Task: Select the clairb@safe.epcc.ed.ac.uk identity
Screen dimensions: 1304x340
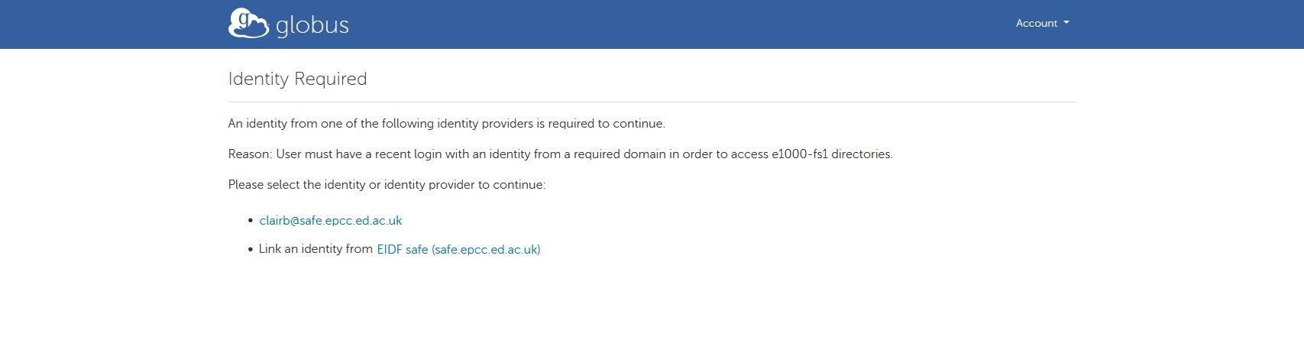Action: (330, 221)
